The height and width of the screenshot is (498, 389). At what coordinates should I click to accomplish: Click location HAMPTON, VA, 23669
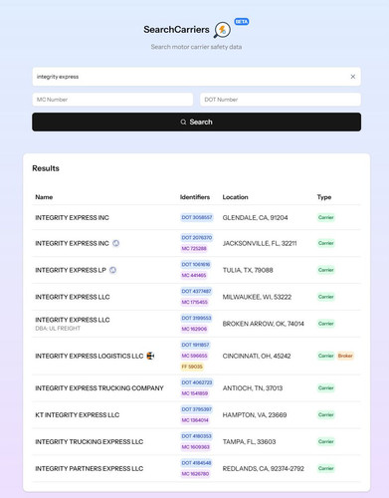(255, 415)
